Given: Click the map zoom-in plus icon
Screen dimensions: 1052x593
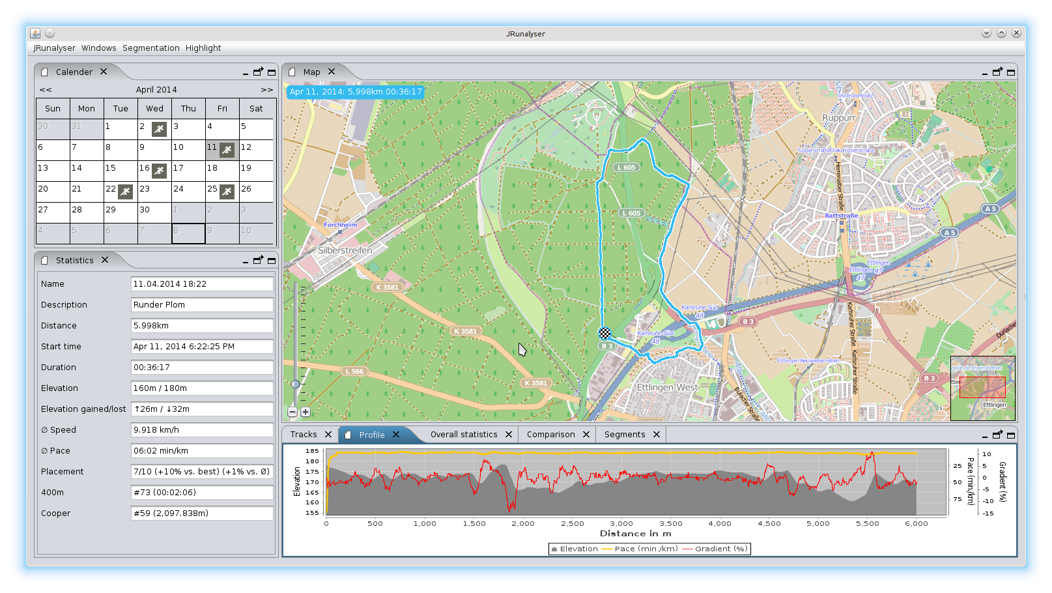Looking at the screenshot, I should click(305, 412).
